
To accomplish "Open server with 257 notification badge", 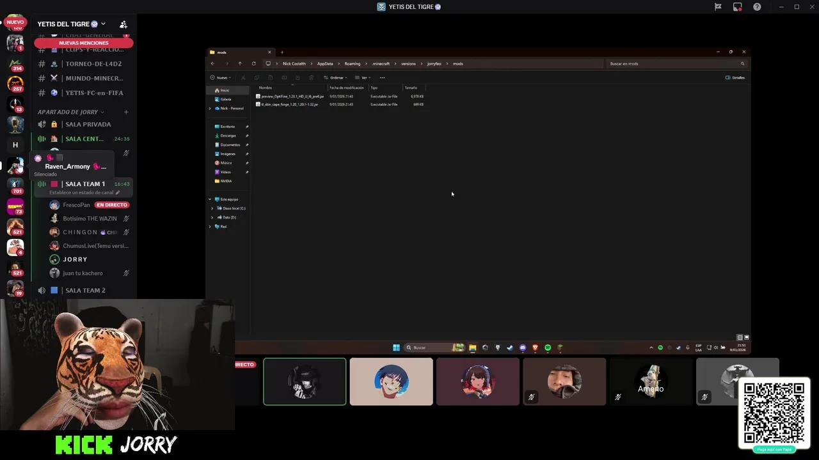I will (15, 84).
